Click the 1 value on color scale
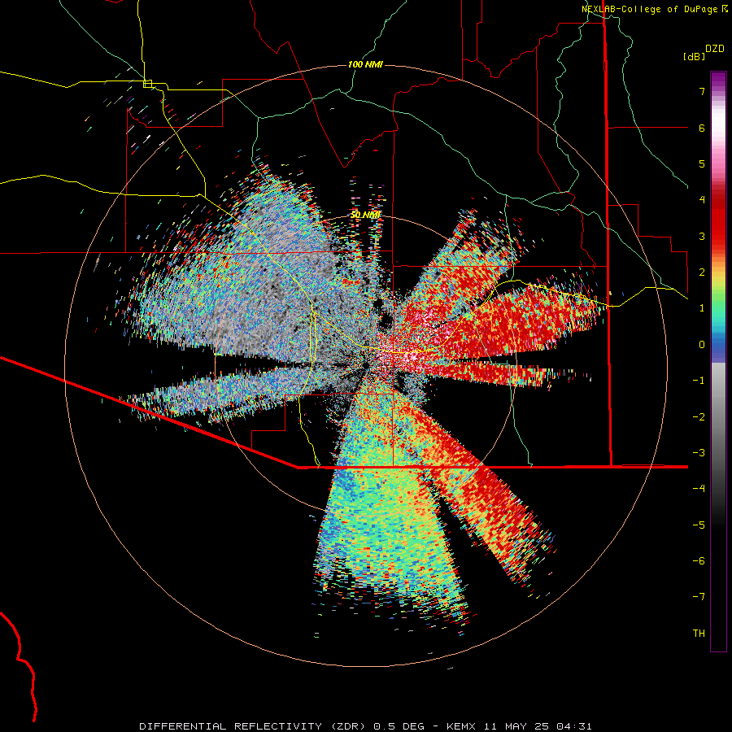Image resolution: width=732 pixels, height=732 pixels. [702, 308]
